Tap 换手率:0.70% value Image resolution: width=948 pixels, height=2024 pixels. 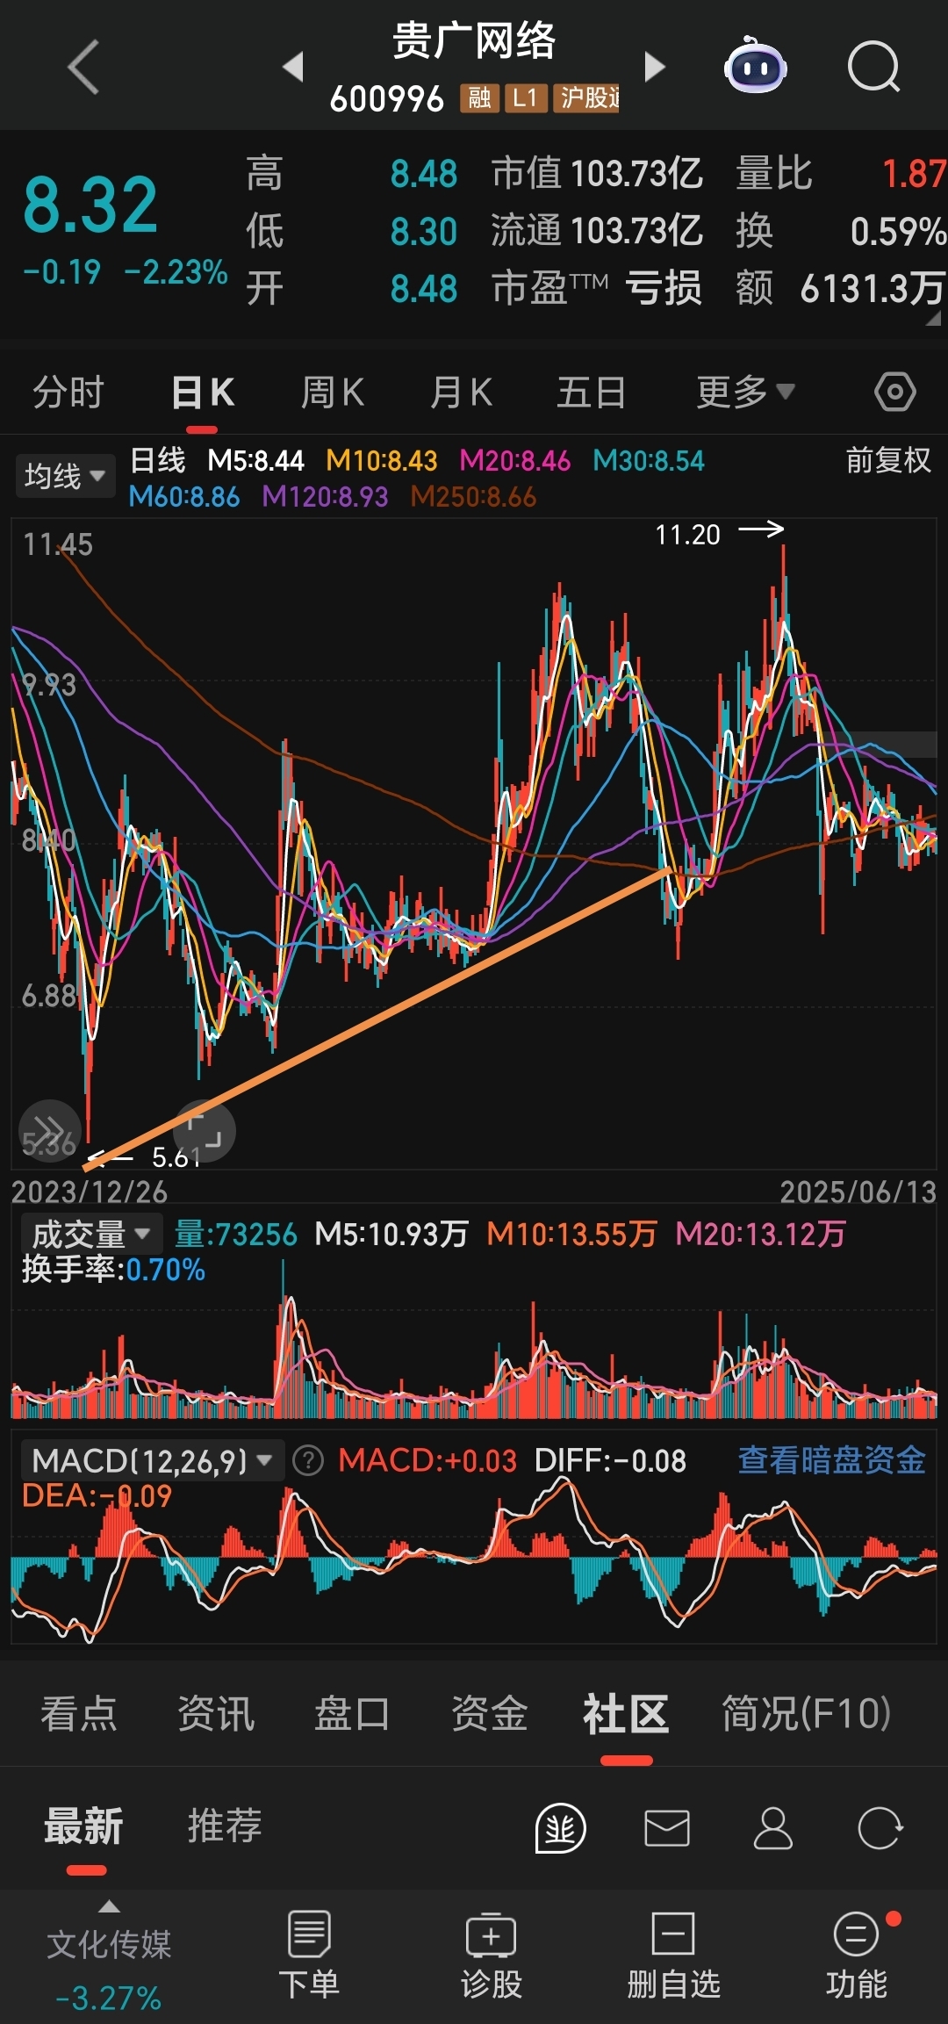click(x=113, y=1269)
